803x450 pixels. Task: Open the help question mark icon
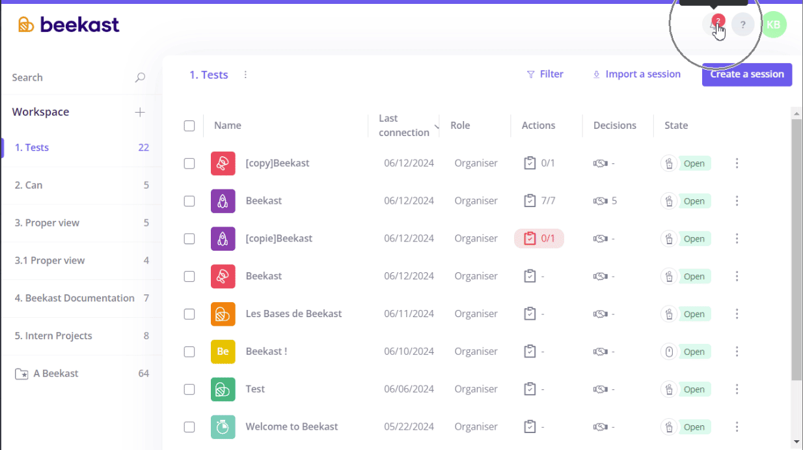(742, 25)
